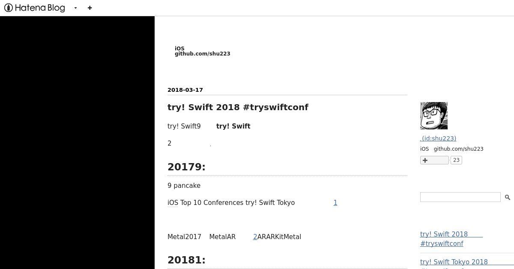Image resolution: width=514 pixels, height=269 pixels.
Task: Click the shu223 profile avatar image
Action: click(434, 116)
